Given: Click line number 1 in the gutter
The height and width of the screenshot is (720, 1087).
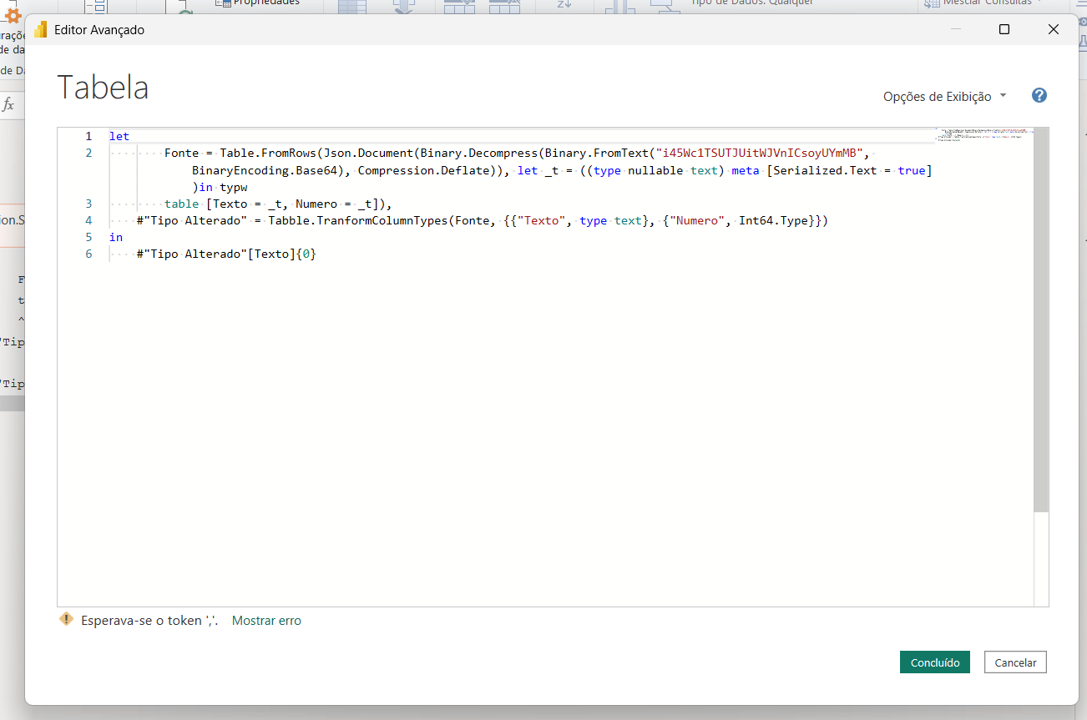Looking at the screenshot, I should tap(88, 136).
